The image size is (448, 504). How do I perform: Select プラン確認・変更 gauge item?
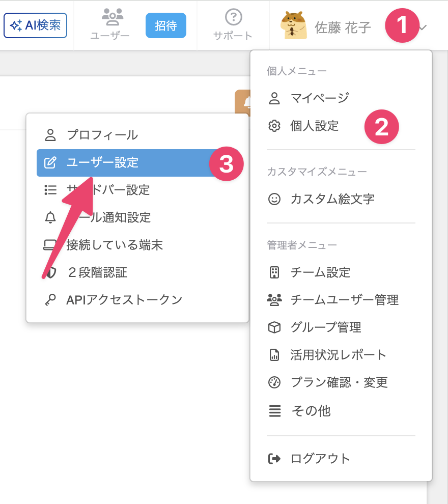point(341,382)
